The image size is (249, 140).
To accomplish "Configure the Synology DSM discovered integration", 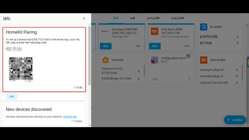I will pos(106,46).
